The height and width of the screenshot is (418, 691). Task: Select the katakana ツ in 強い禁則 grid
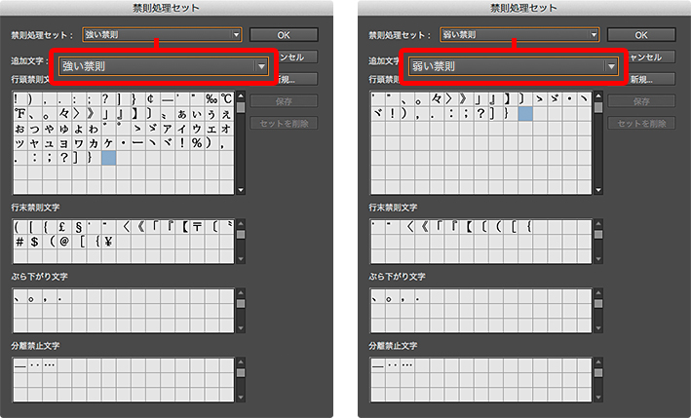point(20,143)
